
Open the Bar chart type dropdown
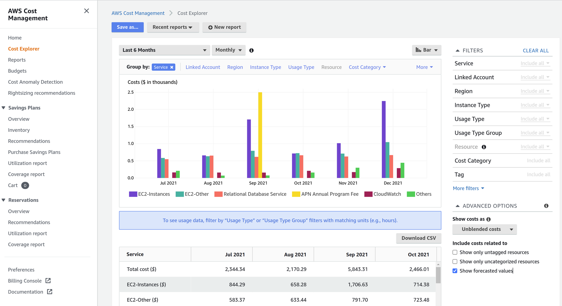[426, 50]
